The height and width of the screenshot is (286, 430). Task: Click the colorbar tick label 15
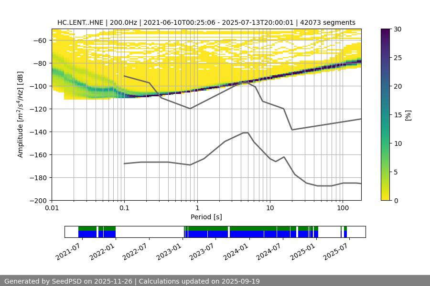(x=398, y=115)
